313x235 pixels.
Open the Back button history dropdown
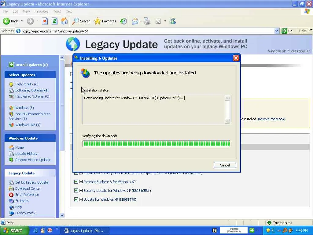[22, 21]
